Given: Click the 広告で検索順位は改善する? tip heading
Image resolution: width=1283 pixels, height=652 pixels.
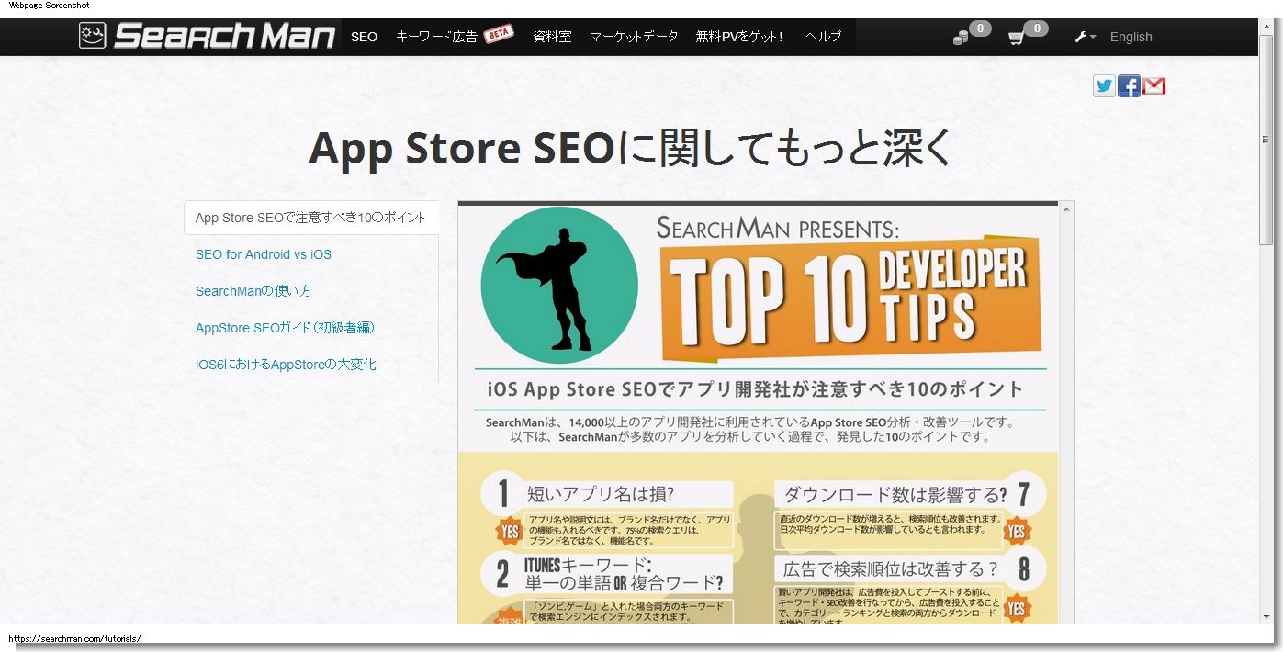Looking at the screenshot, I should tap(891, 568).
